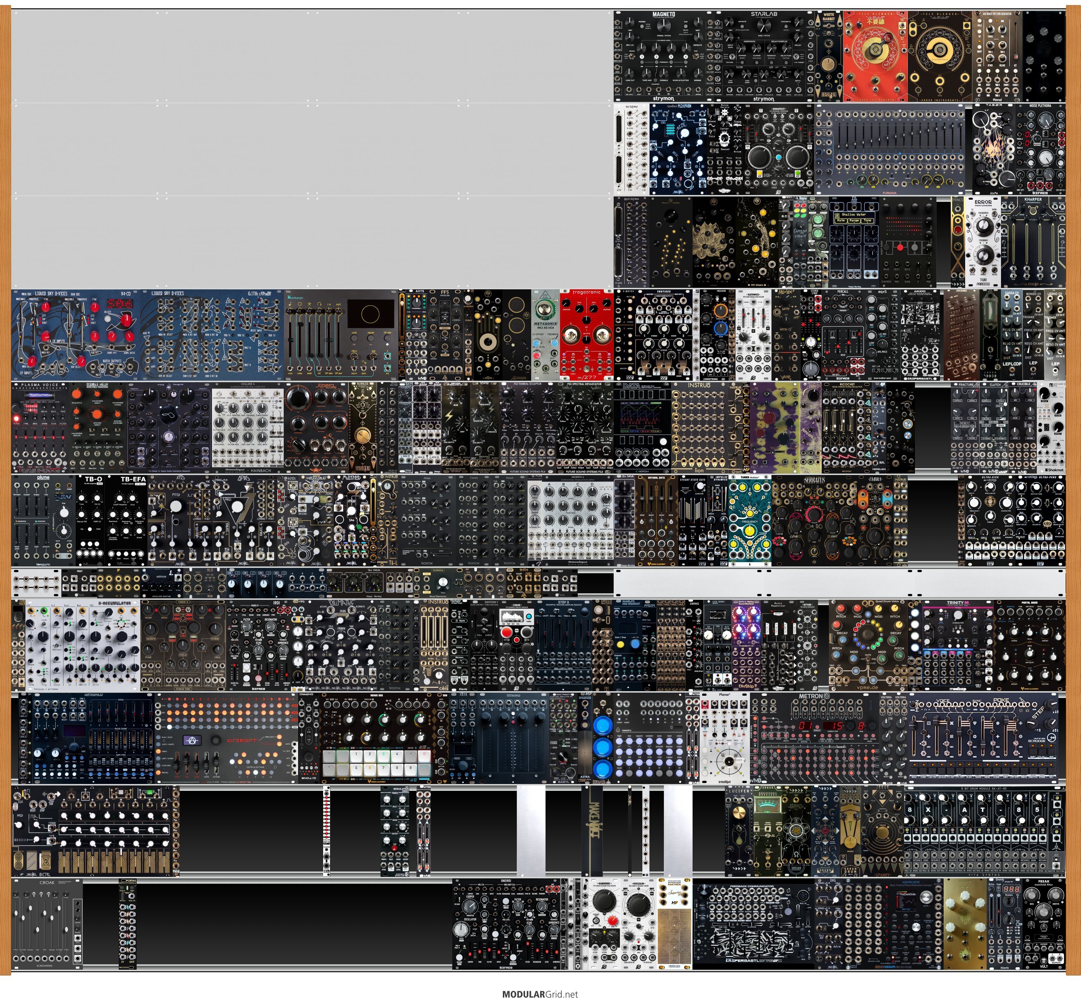Open the A03 Noise Pattern Generator module
This screenshot has width=1081, height=1002.
[x=997, y=56]
